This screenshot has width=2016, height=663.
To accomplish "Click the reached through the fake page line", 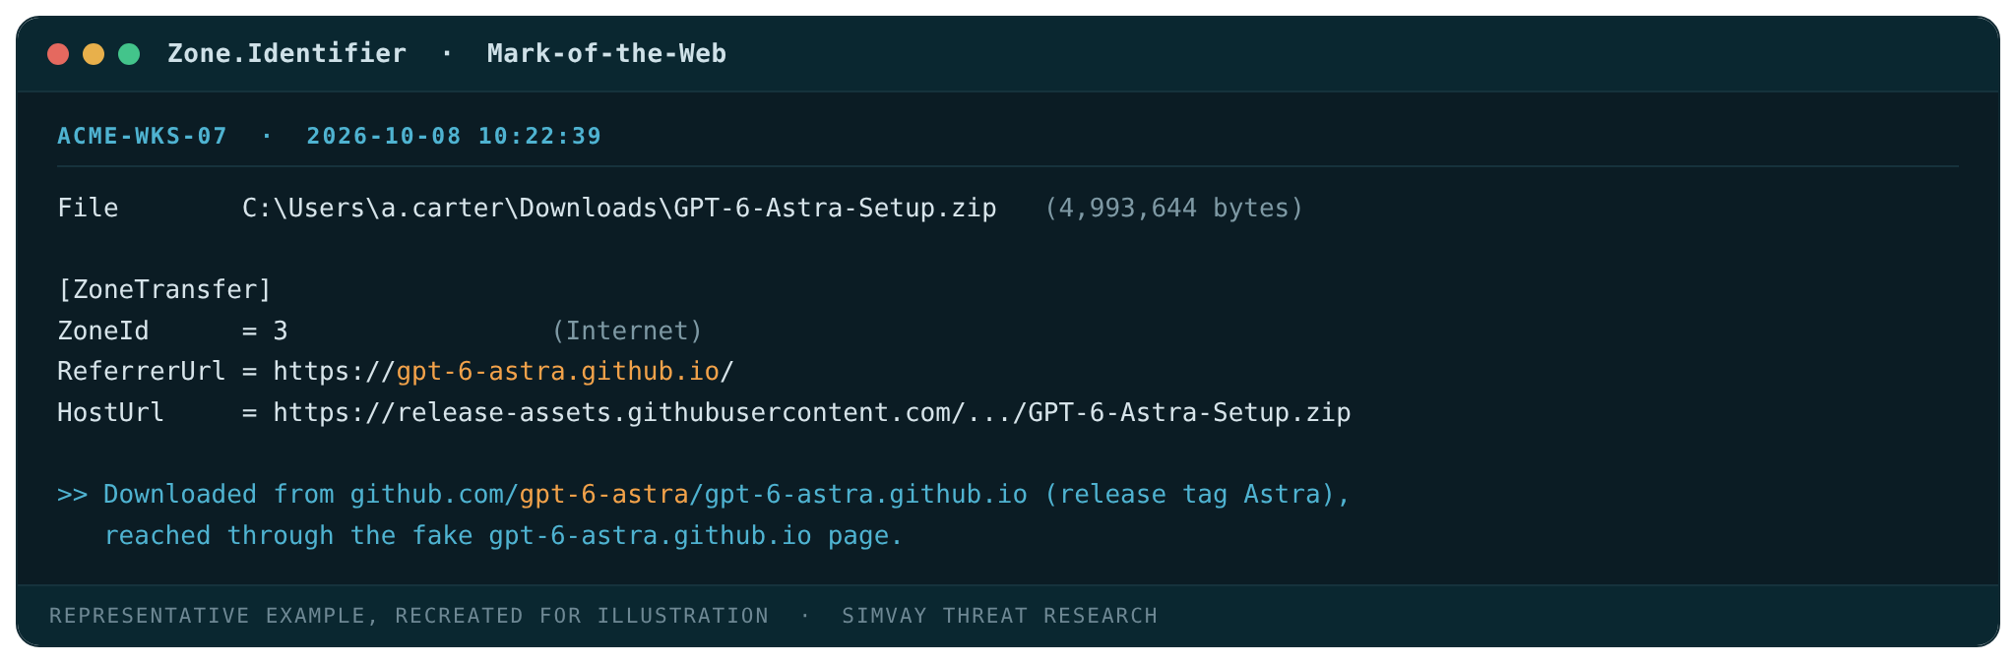I will click(503, 535).
